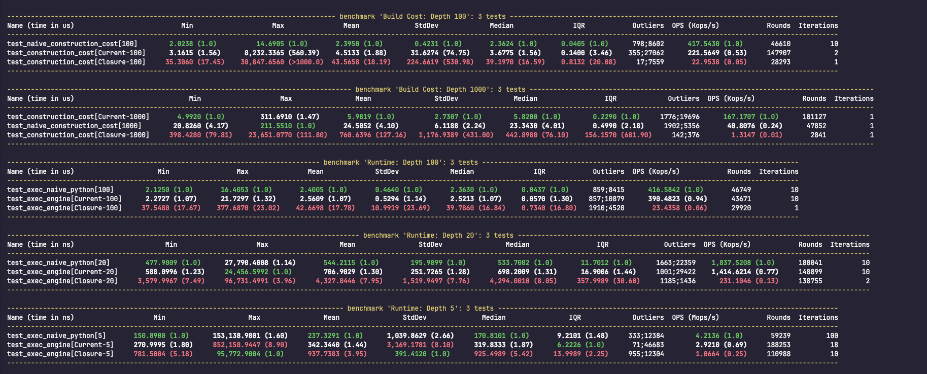Click the 'Build Cost: Depth 1000' benchmark title
The image size is (927, 374).
point(440,89)
